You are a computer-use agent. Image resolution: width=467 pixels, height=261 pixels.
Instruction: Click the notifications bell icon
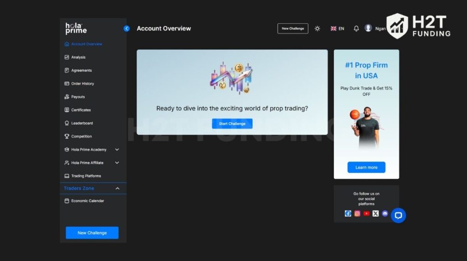pos(356,29)
